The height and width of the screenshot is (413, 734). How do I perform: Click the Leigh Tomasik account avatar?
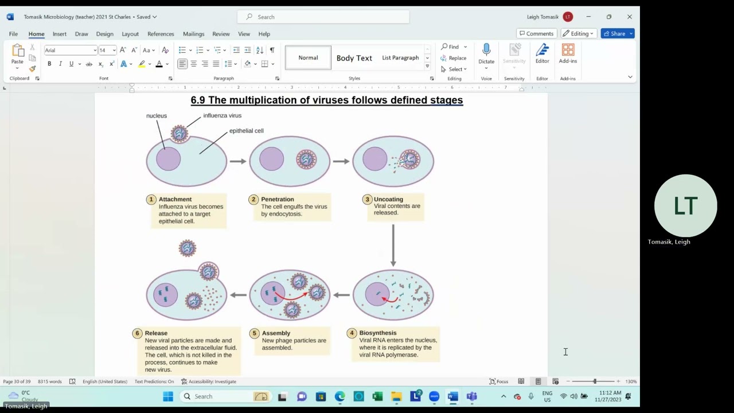click(x=568, y=17)
